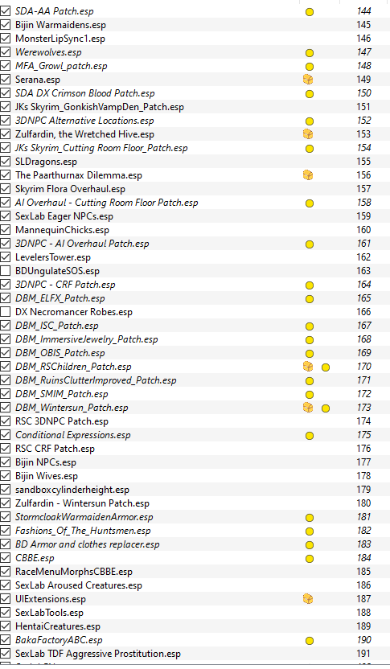Click the flag icon for DBM_SMIM_Patch.esp
Viewport: 390px width, 669px height.
[310, 394]
